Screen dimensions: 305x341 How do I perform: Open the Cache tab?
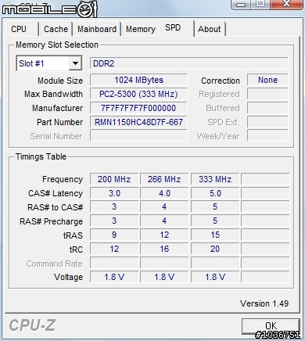pyautogui.click(x=56, y=29)
